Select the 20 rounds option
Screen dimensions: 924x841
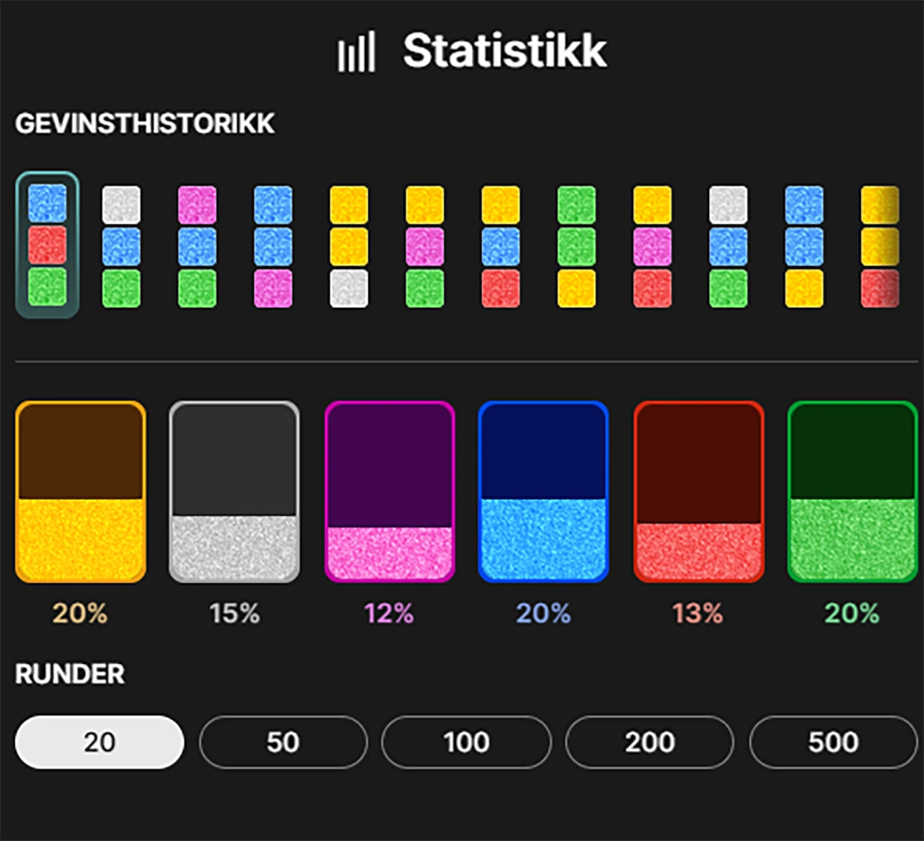tap(99, 742)
